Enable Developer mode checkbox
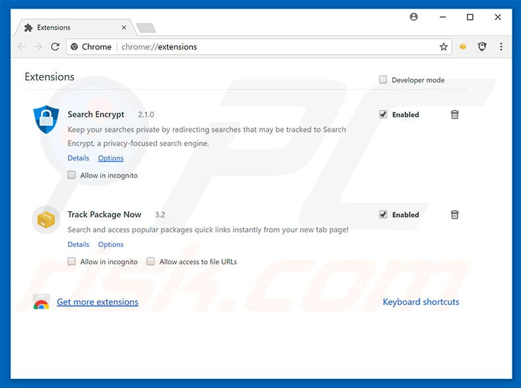 click(x=383, y=80)
